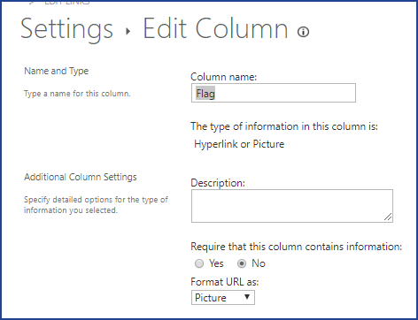Click the 'Format URL as:' label
Image resolution: width=418 pixels, height=320 pixels.
tap(225, 282)
